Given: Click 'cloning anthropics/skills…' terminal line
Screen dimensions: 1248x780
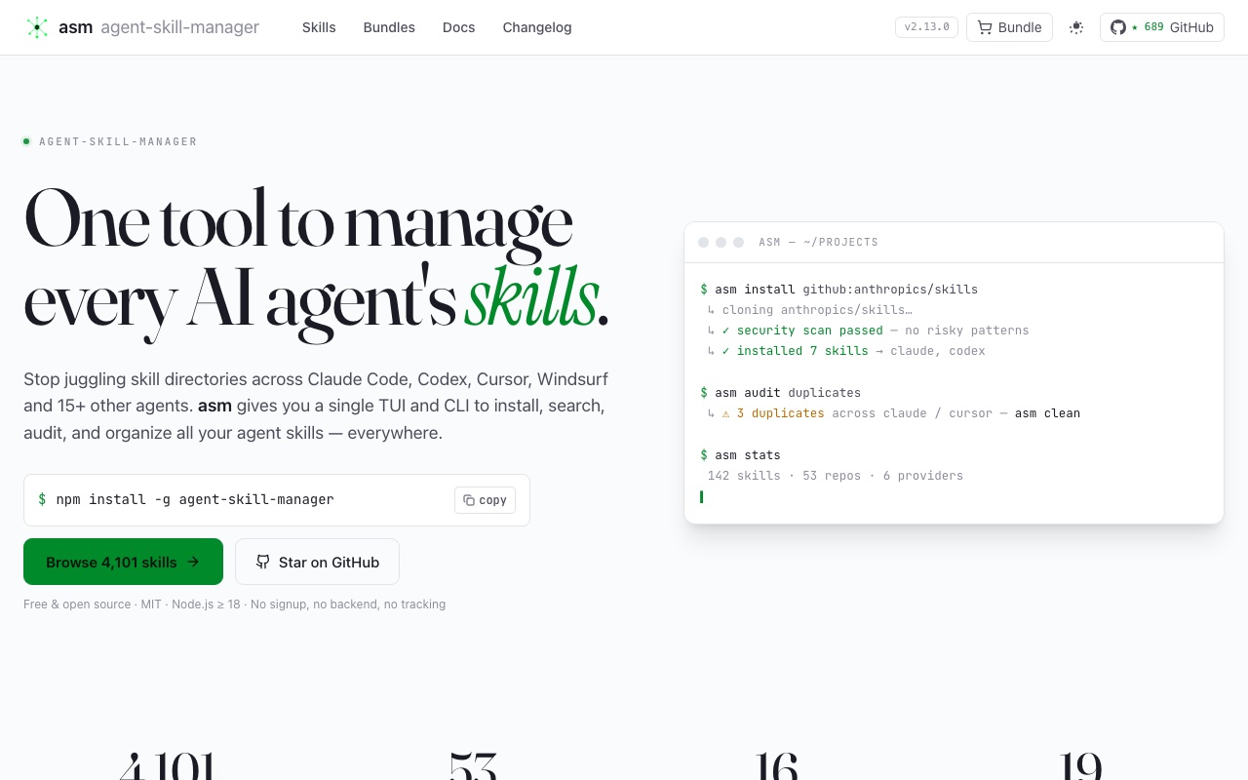Looking at the screenshot, I should click(x=810, y=310).
